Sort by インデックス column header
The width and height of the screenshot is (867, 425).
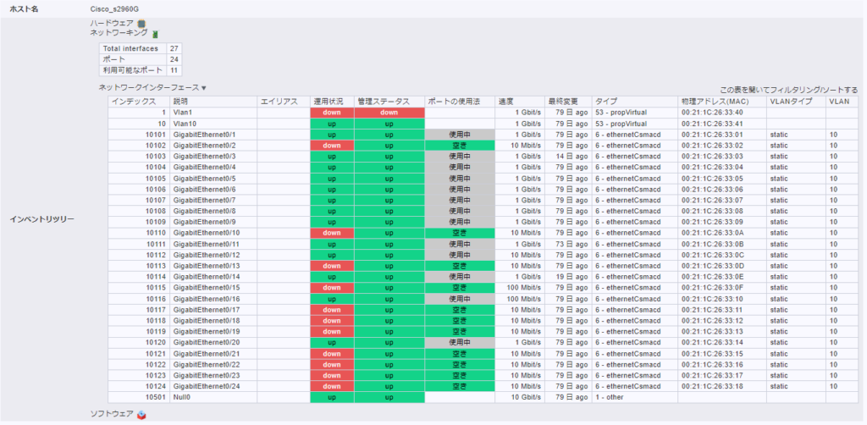(x=139, y=102)
